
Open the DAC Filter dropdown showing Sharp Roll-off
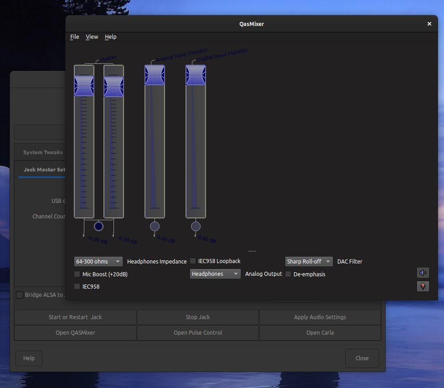pyautogui.click(x=309, y=261)
